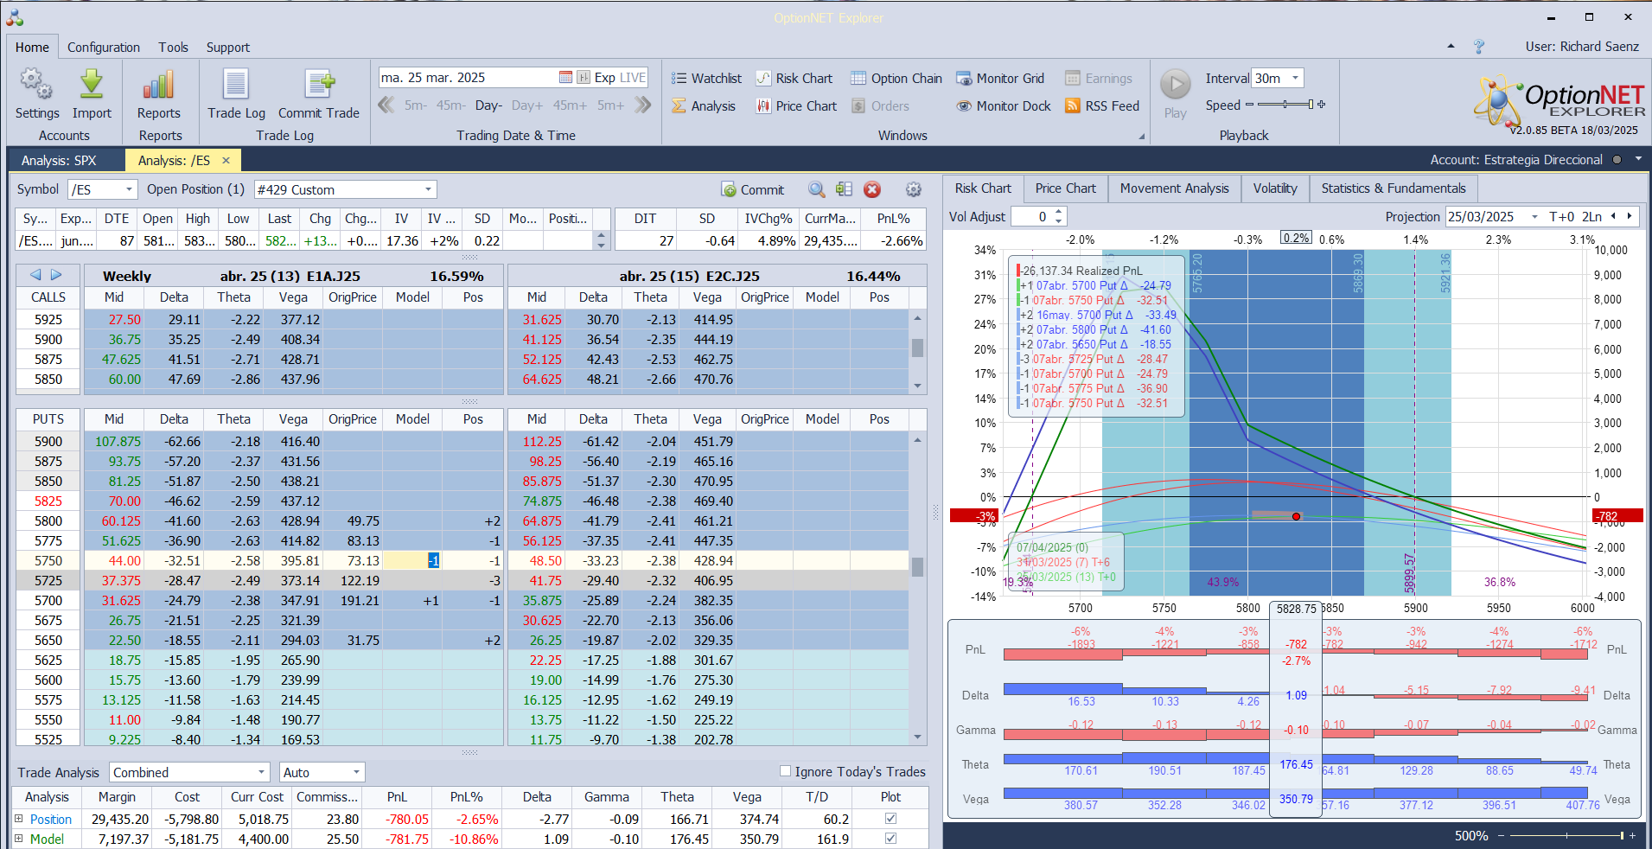Open the Tools ribbon tab
Screen dimensions: 1652x849
tap(173, 47)
